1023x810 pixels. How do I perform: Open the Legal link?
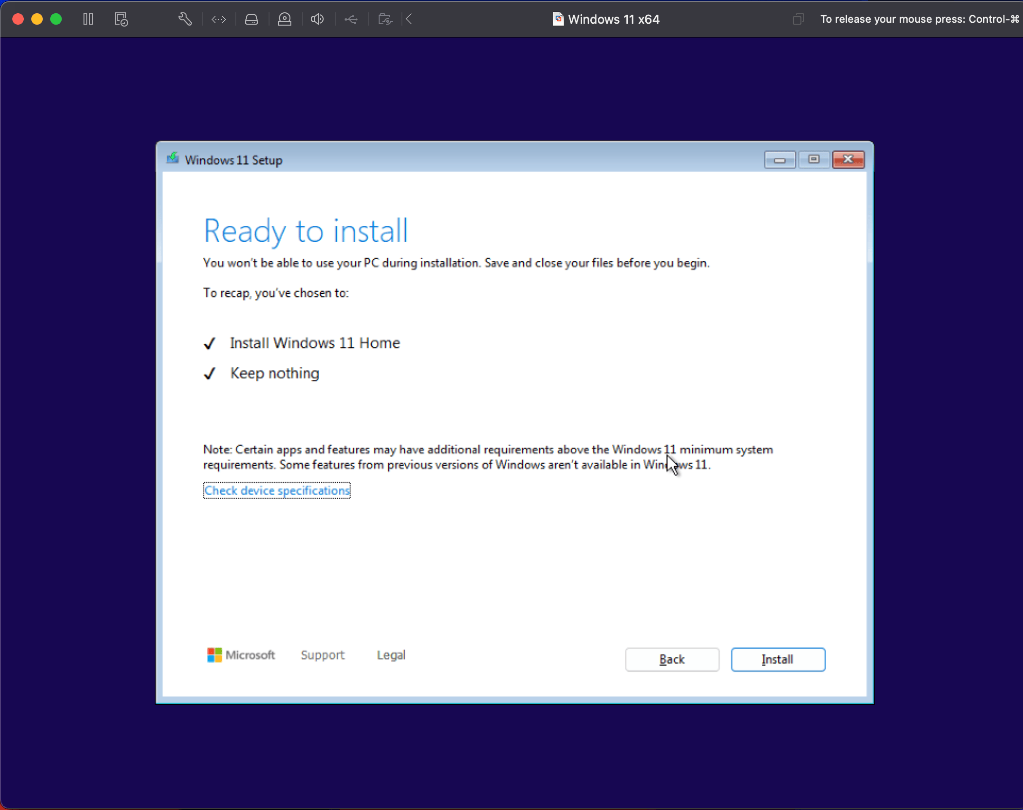pyautogui.click(x=391, y=655)
